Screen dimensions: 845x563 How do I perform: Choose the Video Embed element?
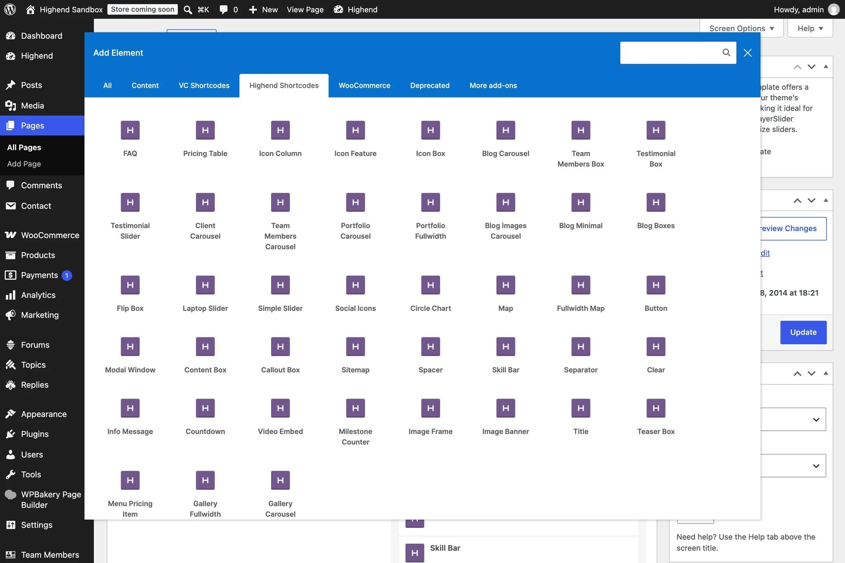coord(280,417)
